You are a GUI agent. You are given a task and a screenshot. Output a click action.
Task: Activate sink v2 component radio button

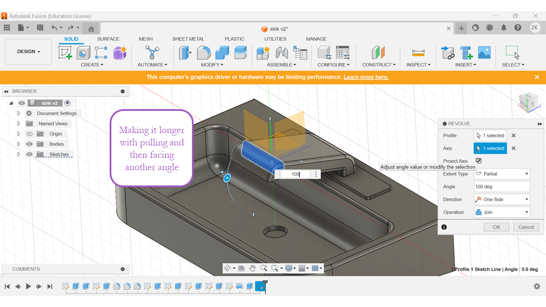pyautogui.click(x=67, y=103)
